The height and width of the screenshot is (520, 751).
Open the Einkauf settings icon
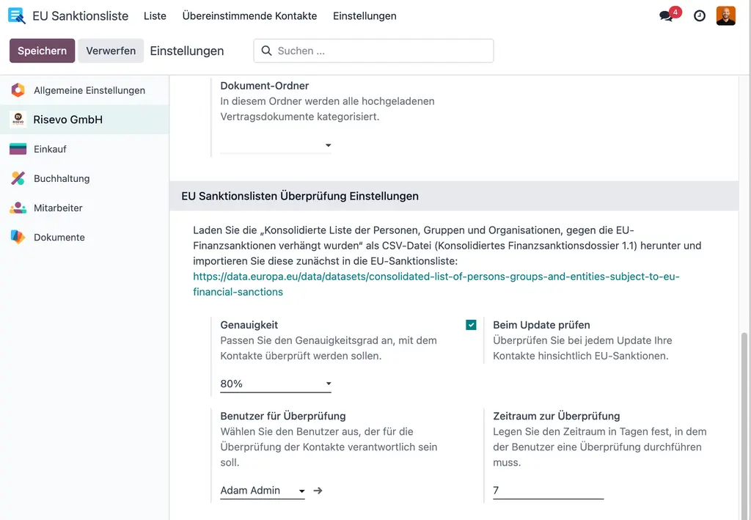pos(17,148)
